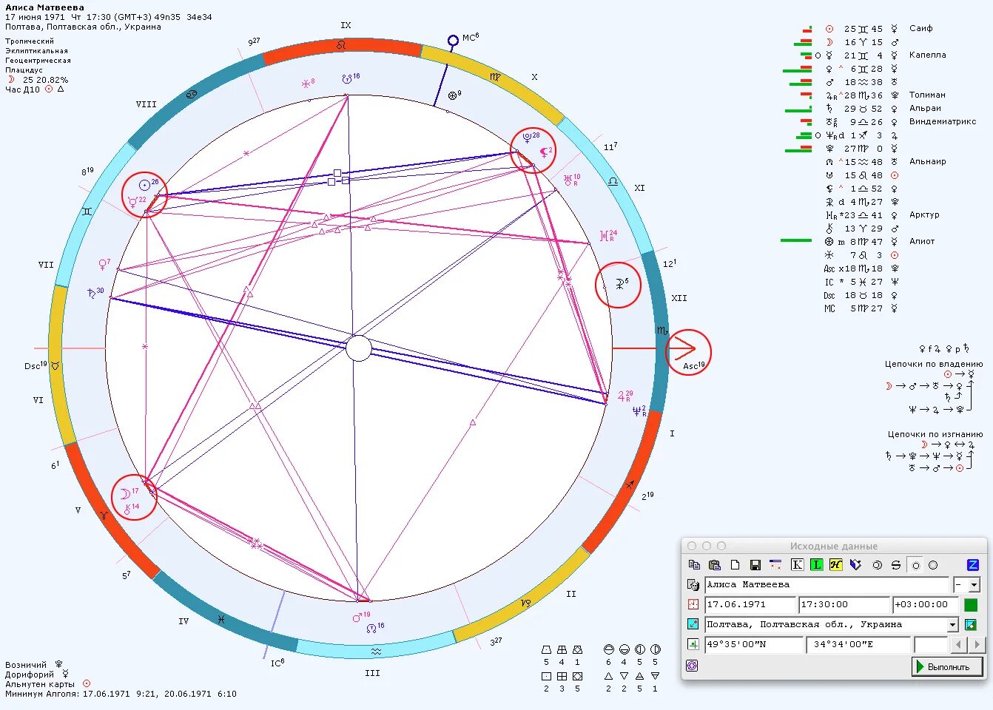This screenshot has width=993, height=710.
Task: Click the double-circle chart icon
Action: (877, 565)
